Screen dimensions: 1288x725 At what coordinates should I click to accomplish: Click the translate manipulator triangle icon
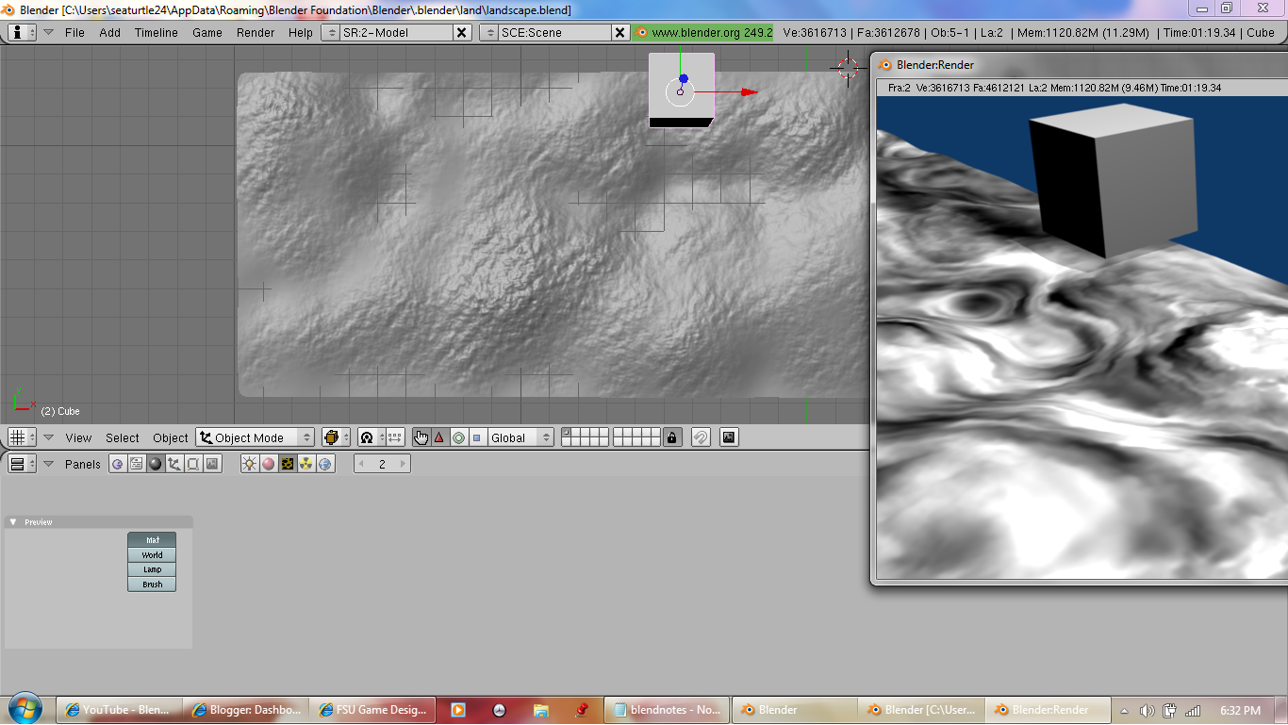coord(439,437)
